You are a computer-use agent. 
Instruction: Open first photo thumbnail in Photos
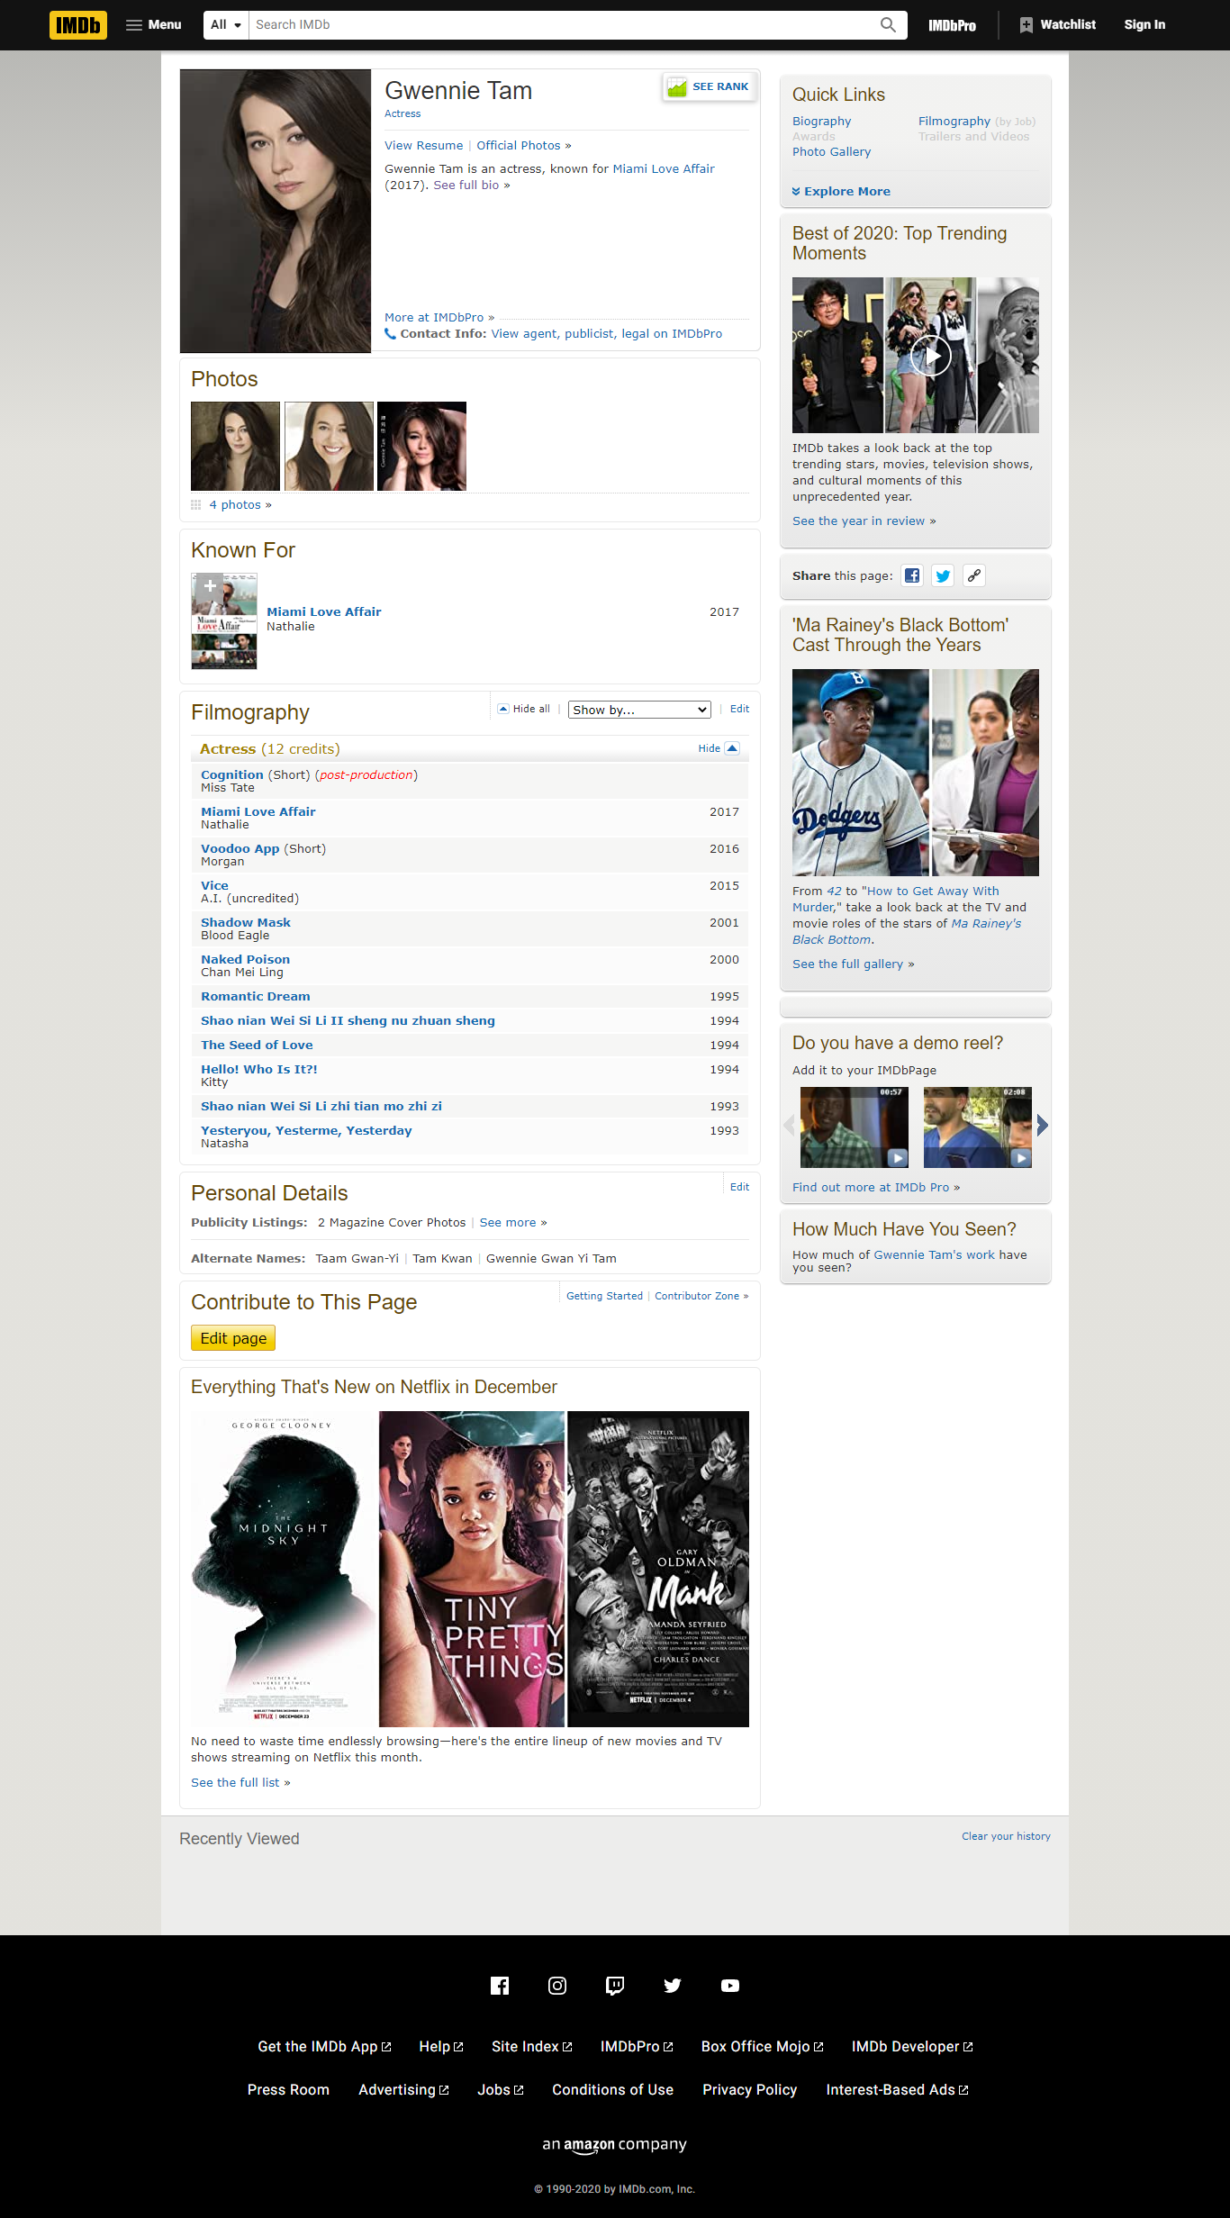(235, 446)
